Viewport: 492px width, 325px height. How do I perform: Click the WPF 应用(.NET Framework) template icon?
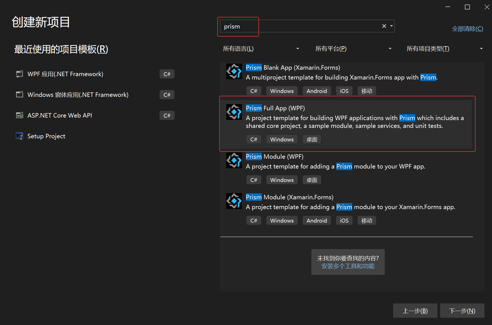click(20, 74)
